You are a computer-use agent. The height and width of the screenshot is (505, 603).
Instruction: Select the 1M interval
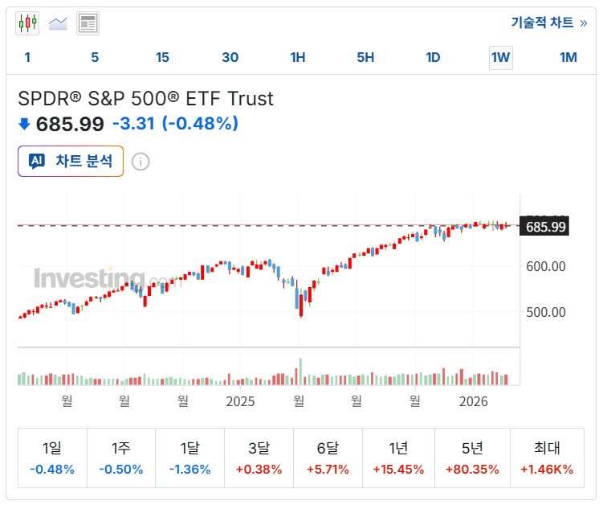[x=568, y=57]
